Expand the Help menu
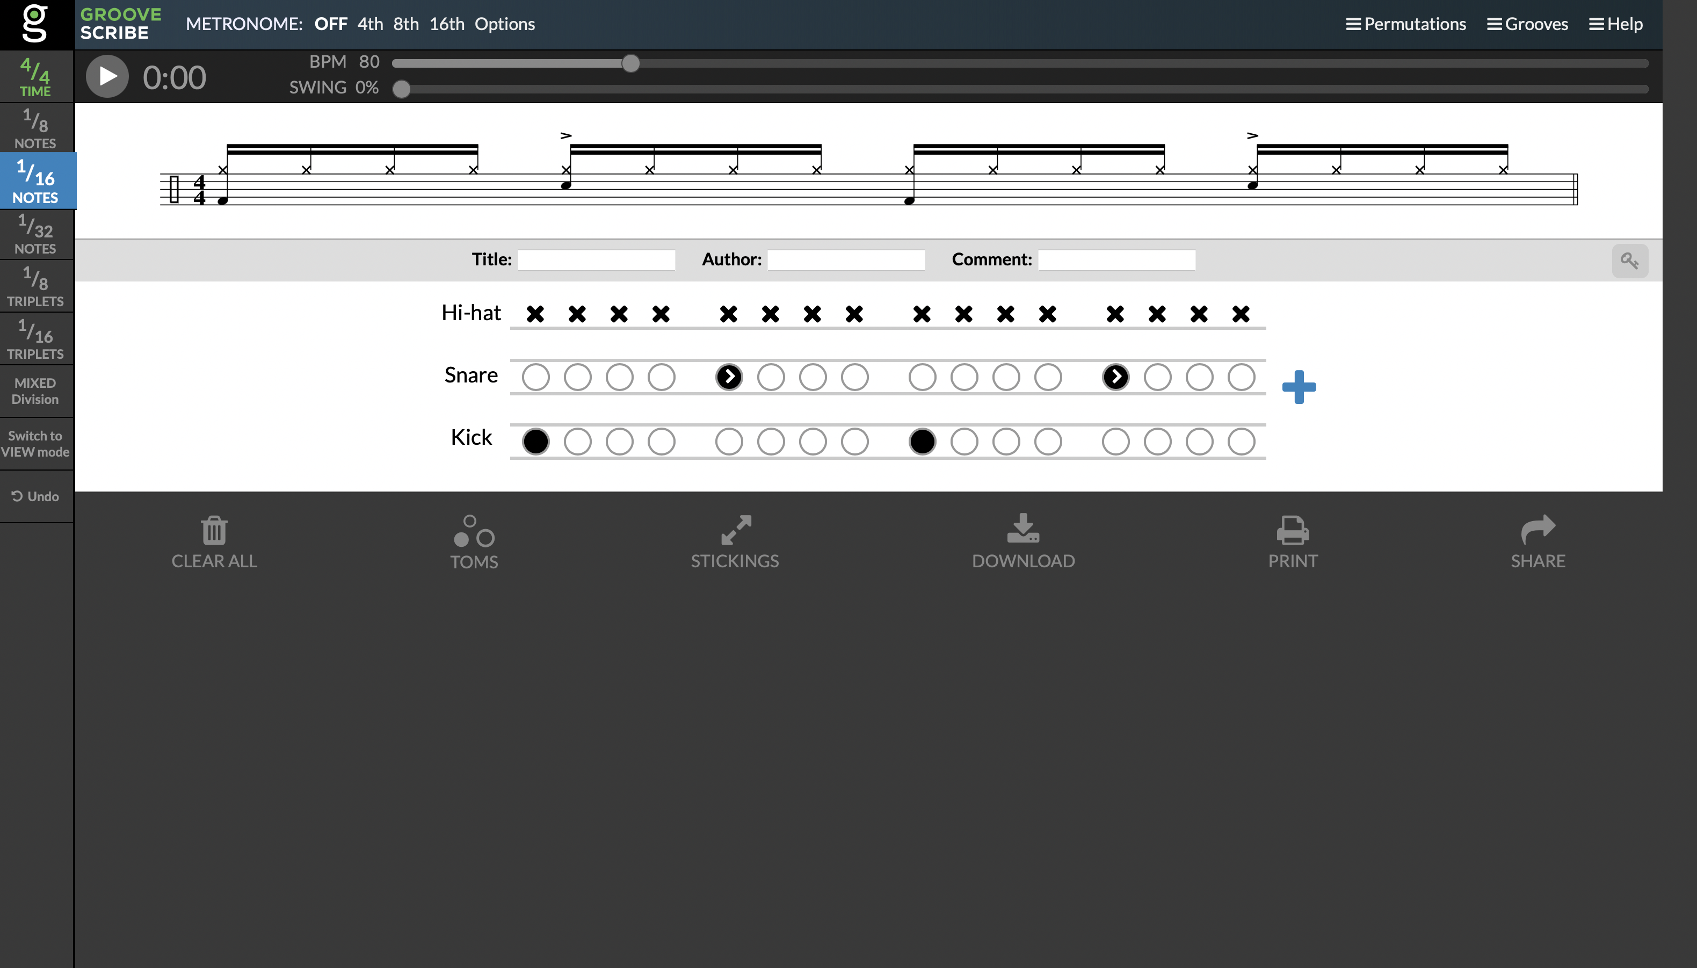1697x968 pixels. (x=1615, y=24)
